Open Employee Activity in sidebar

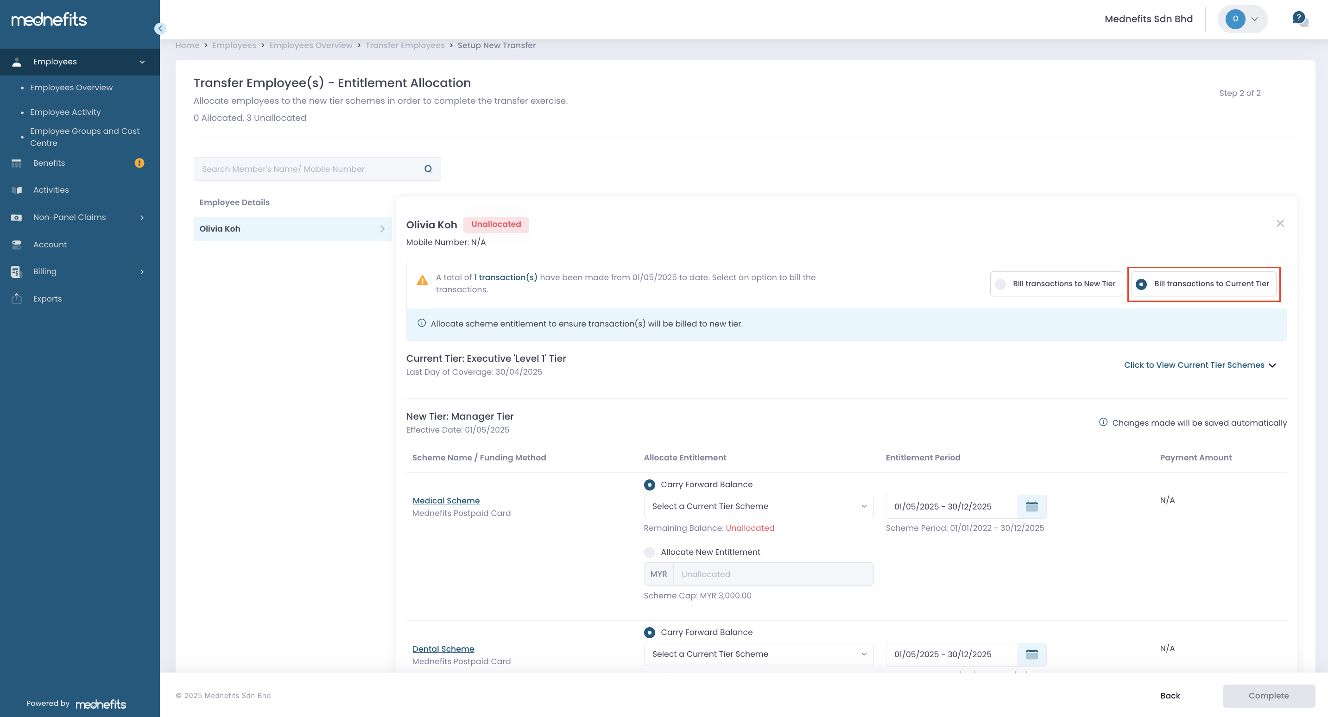(x=65, y=112)
